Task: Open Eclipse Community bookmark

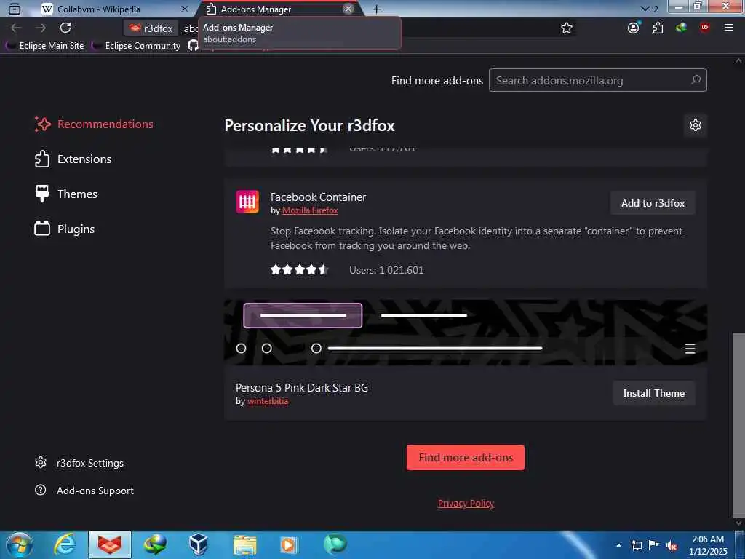Action: point(136,46)
